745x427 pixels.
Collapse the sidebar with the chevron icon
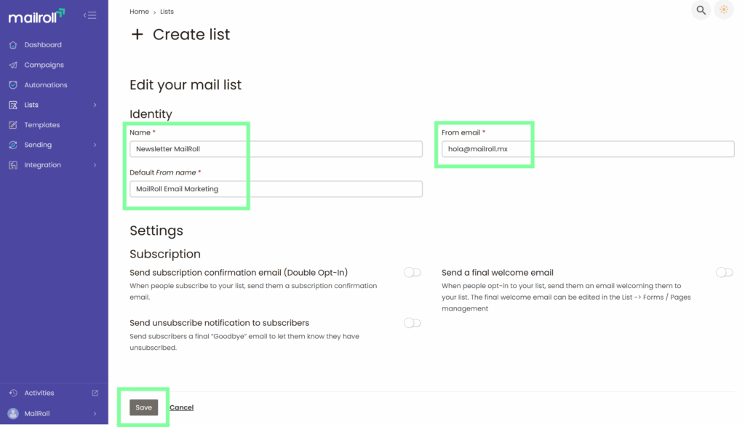[90, 14]
